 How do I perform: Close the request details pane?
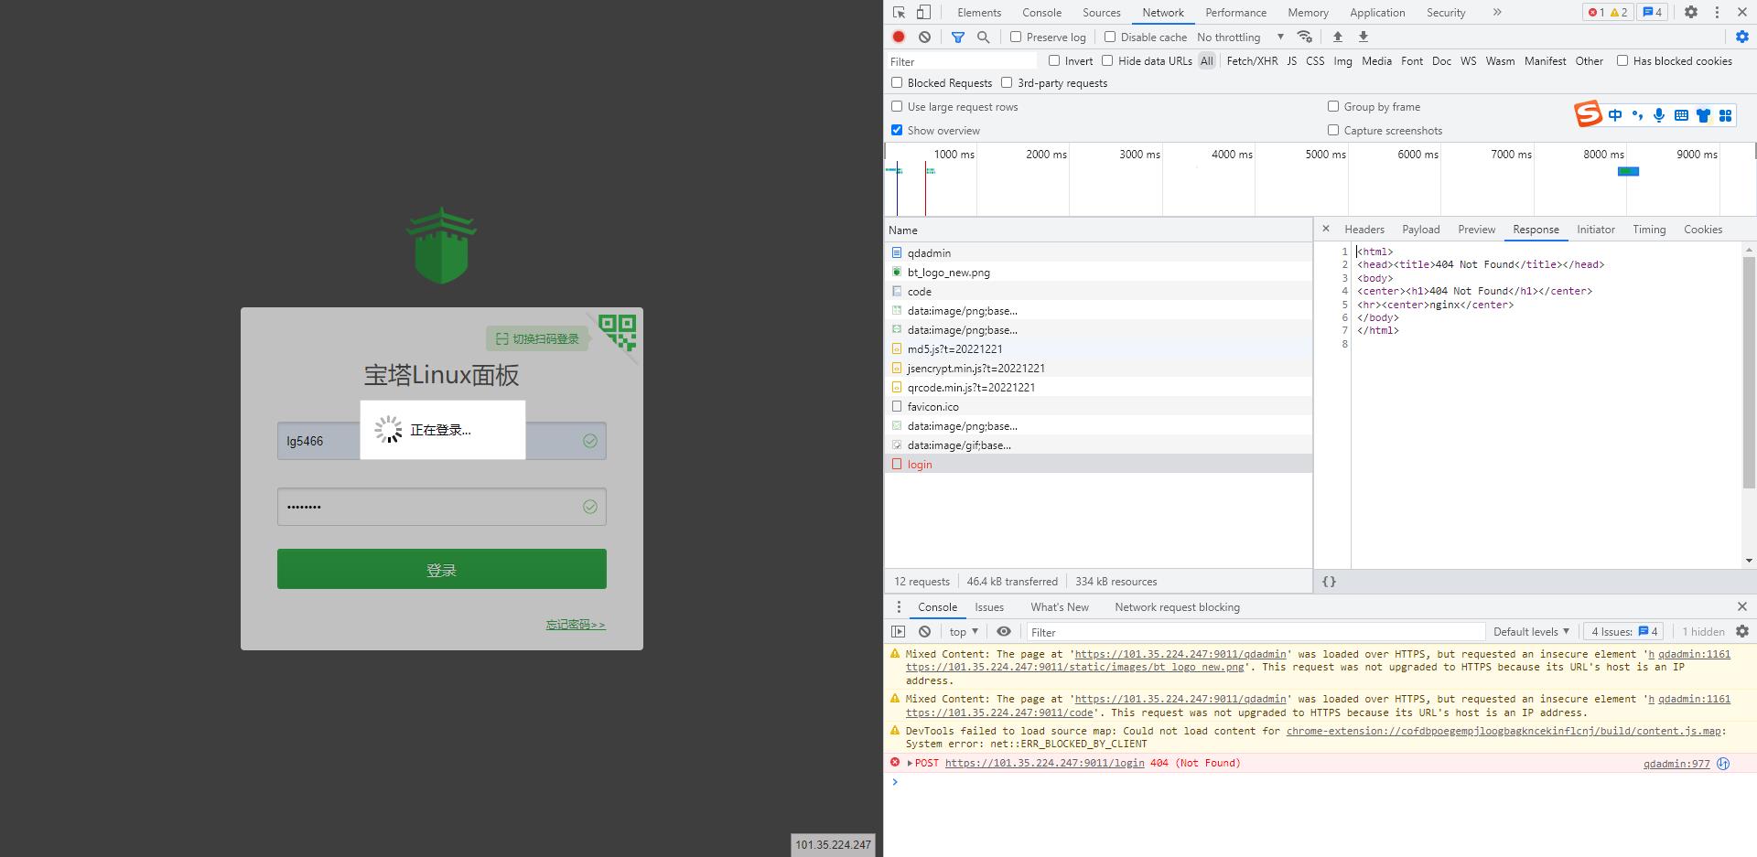click(1326, 229)
